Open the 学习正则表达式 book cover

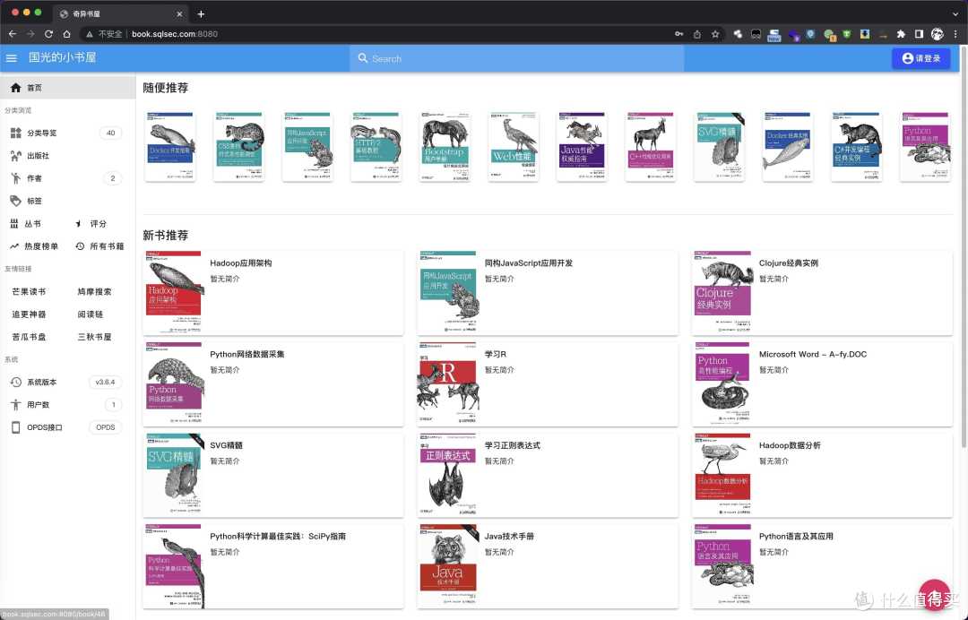click(447, 475)
